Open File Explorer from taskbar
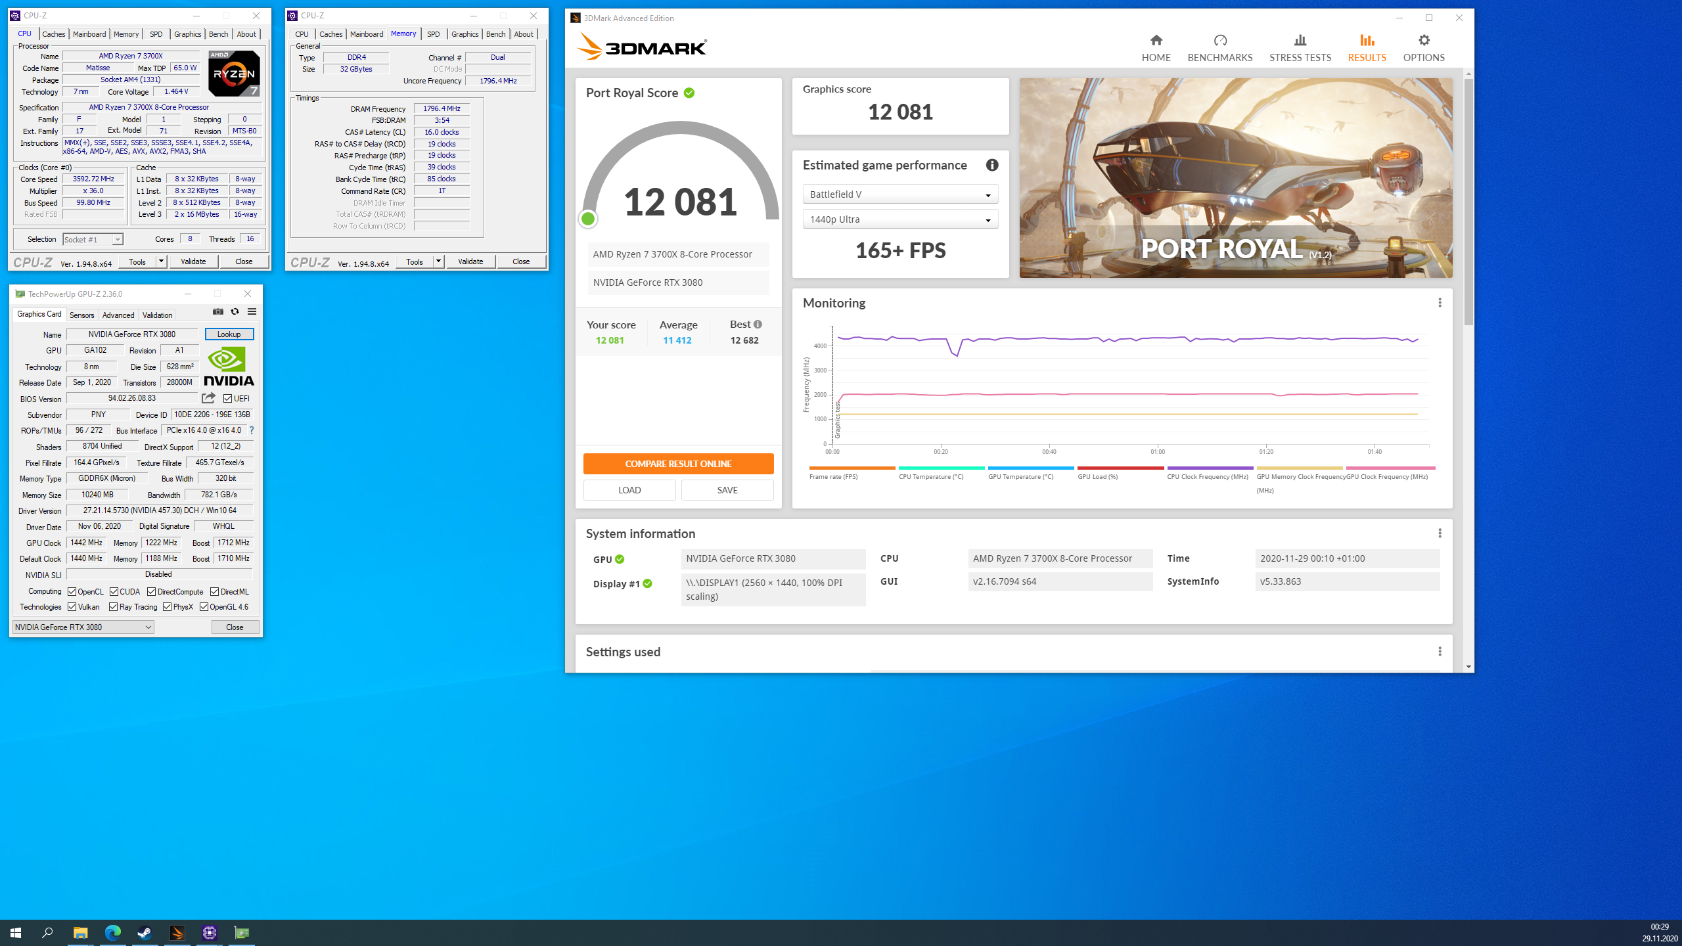1682x946 pixels. pos(80,933)
